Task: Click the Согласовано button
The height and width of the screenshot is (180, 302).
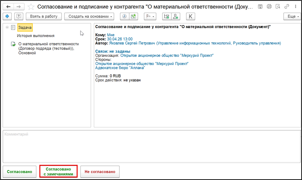Action: click(x=19, y=172)
